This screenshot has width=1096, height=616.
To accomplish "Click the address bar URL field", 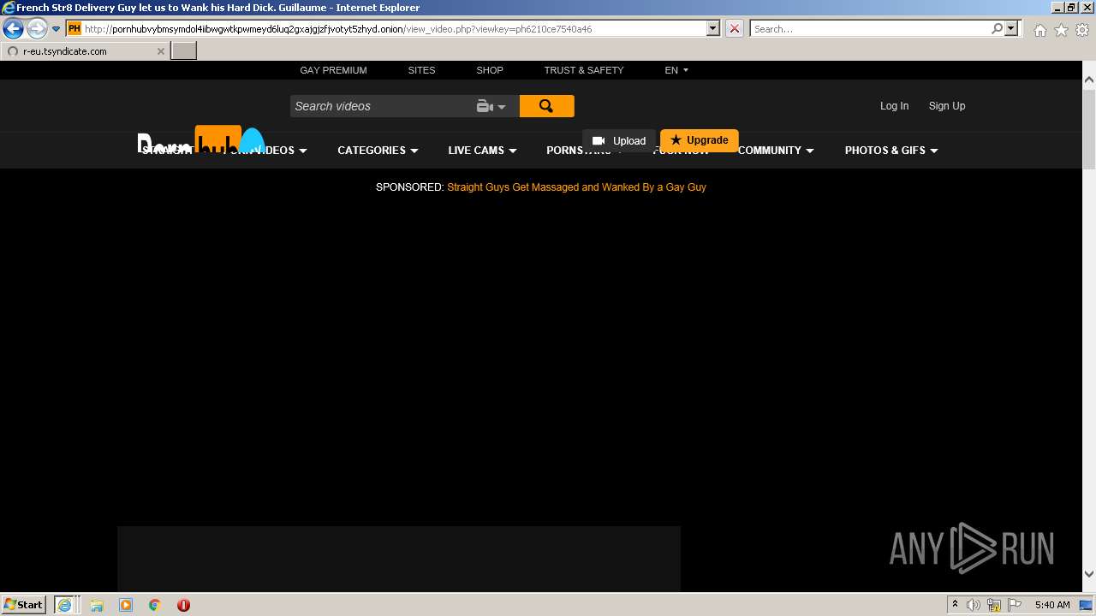I will (x=393, y=29).
